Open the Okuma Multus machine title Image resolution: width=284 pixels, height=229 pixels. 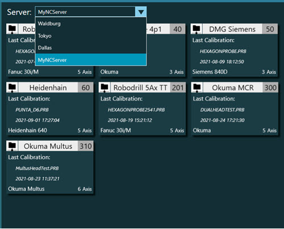coord(48,146)
